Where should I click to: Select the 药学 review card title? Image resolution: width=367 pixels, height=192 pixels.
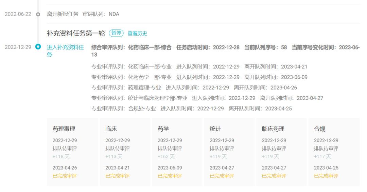163,129
